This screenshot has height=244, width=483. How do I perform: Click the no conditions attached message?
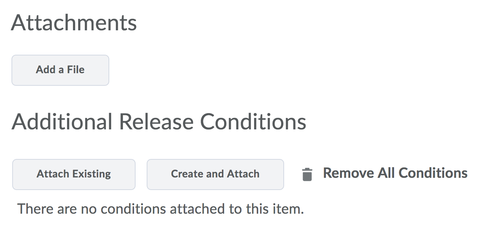[x=160, y=209]
